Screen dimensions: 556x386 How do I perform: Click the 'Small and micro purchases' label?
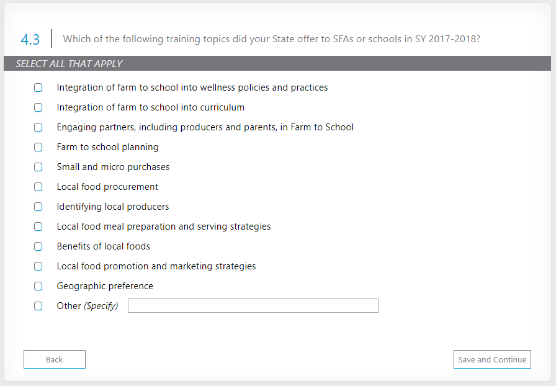coord(113,167)
